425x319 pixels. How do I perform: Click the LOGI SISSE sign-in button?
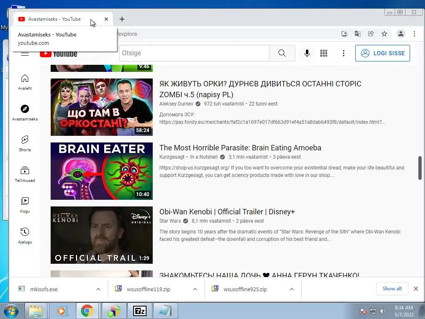tap(382, 53)
